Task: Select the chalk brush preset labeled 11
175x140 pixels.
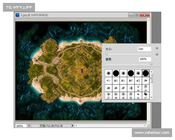Action: pyautogui.click(x=138, y=95)
